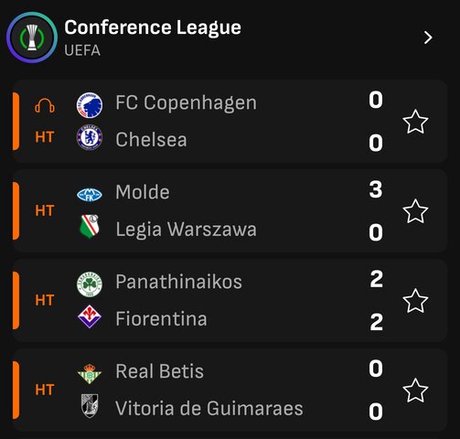460x439 pixels.
Task: Click the Conference League trophy logo
Action: (32, 37)
